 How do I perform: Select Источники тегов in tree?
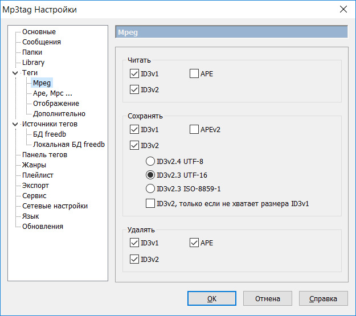50,124
